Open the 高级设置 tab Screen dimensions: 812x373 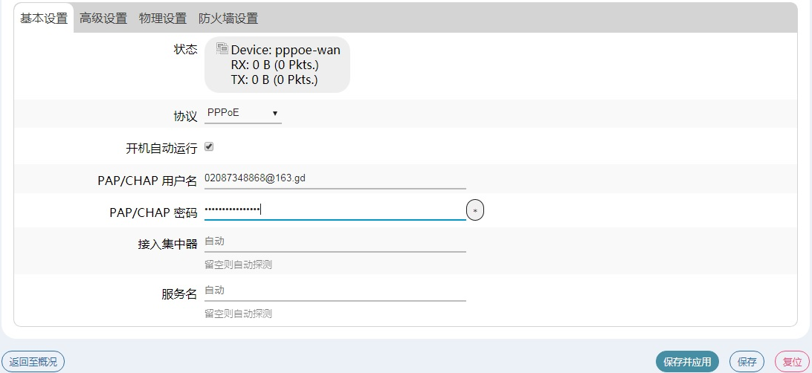(x=103, y=19)
